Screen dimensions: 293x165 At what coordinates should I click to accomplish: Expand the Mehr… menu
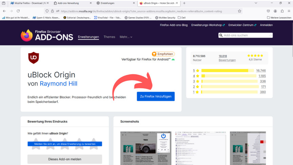(x=126, y=37)
